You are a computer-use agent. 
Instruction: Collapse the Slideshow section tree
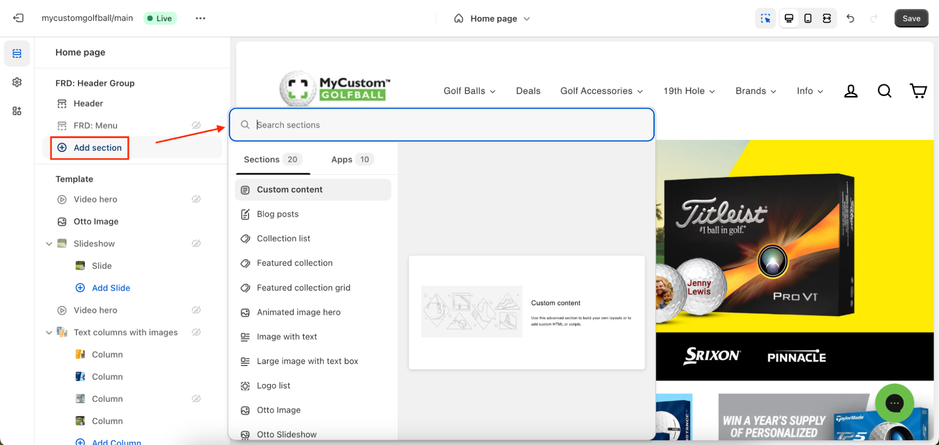click(49, 244)
